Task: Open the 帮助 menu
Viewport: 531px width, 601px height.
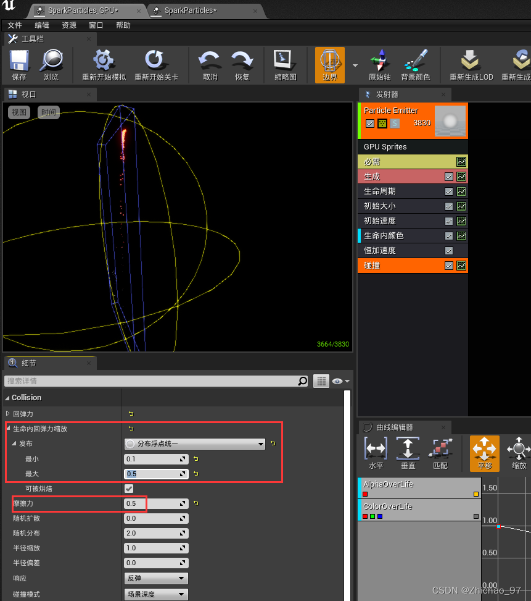Action: (x=123, y=25)
